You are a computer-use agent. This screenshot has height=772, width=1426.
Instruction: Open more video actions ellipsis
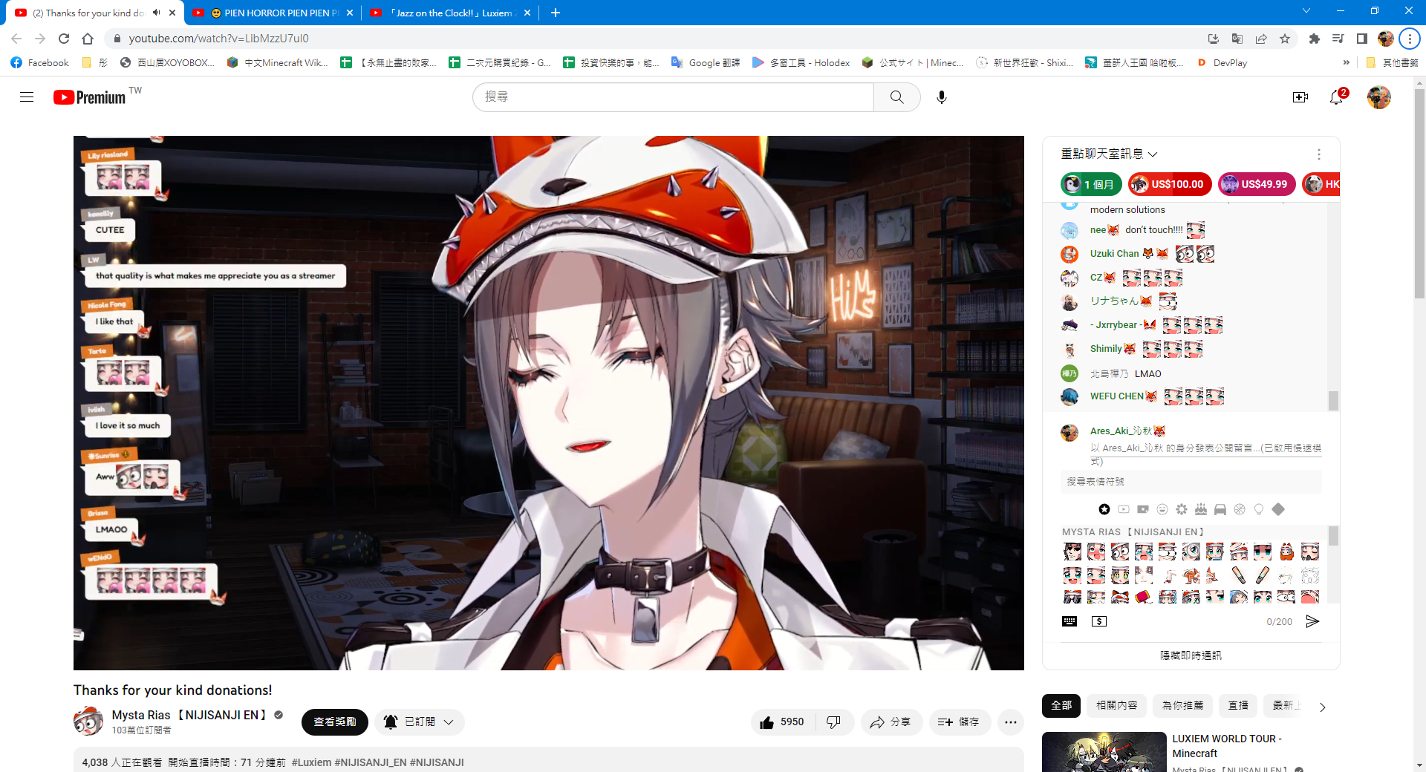(x=1011, y=722)
